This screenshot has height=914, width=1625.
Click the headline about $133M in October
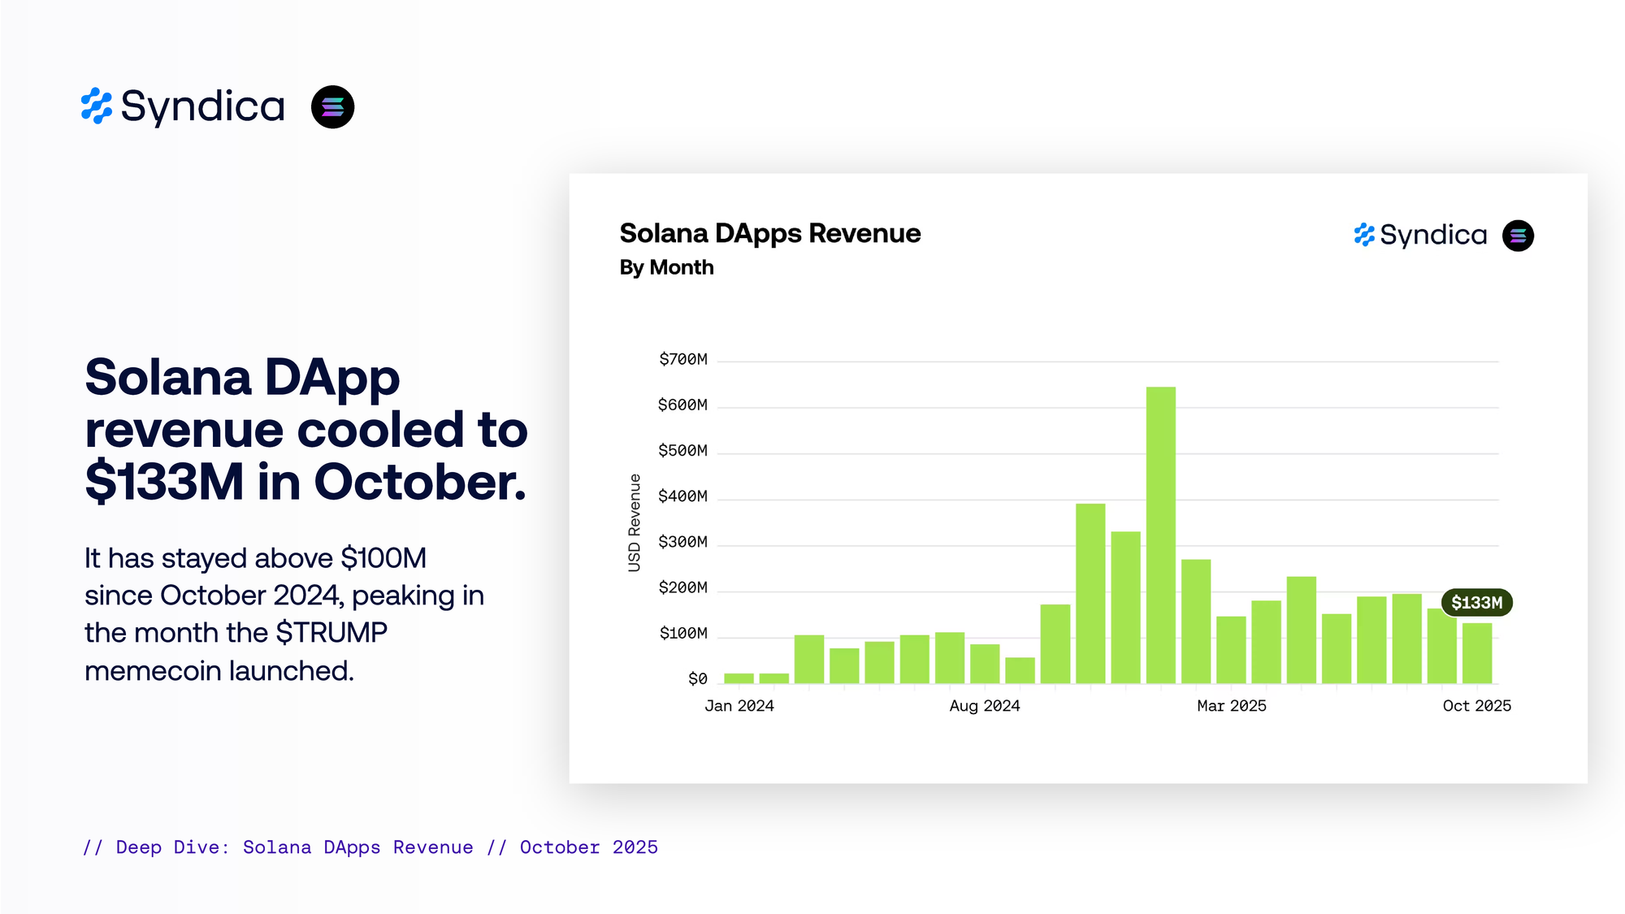coord(305,430)
